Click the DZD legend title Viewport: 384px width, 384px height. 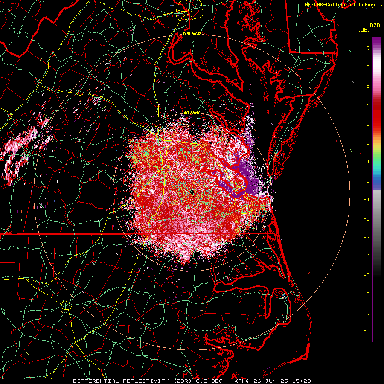(375, 26)
